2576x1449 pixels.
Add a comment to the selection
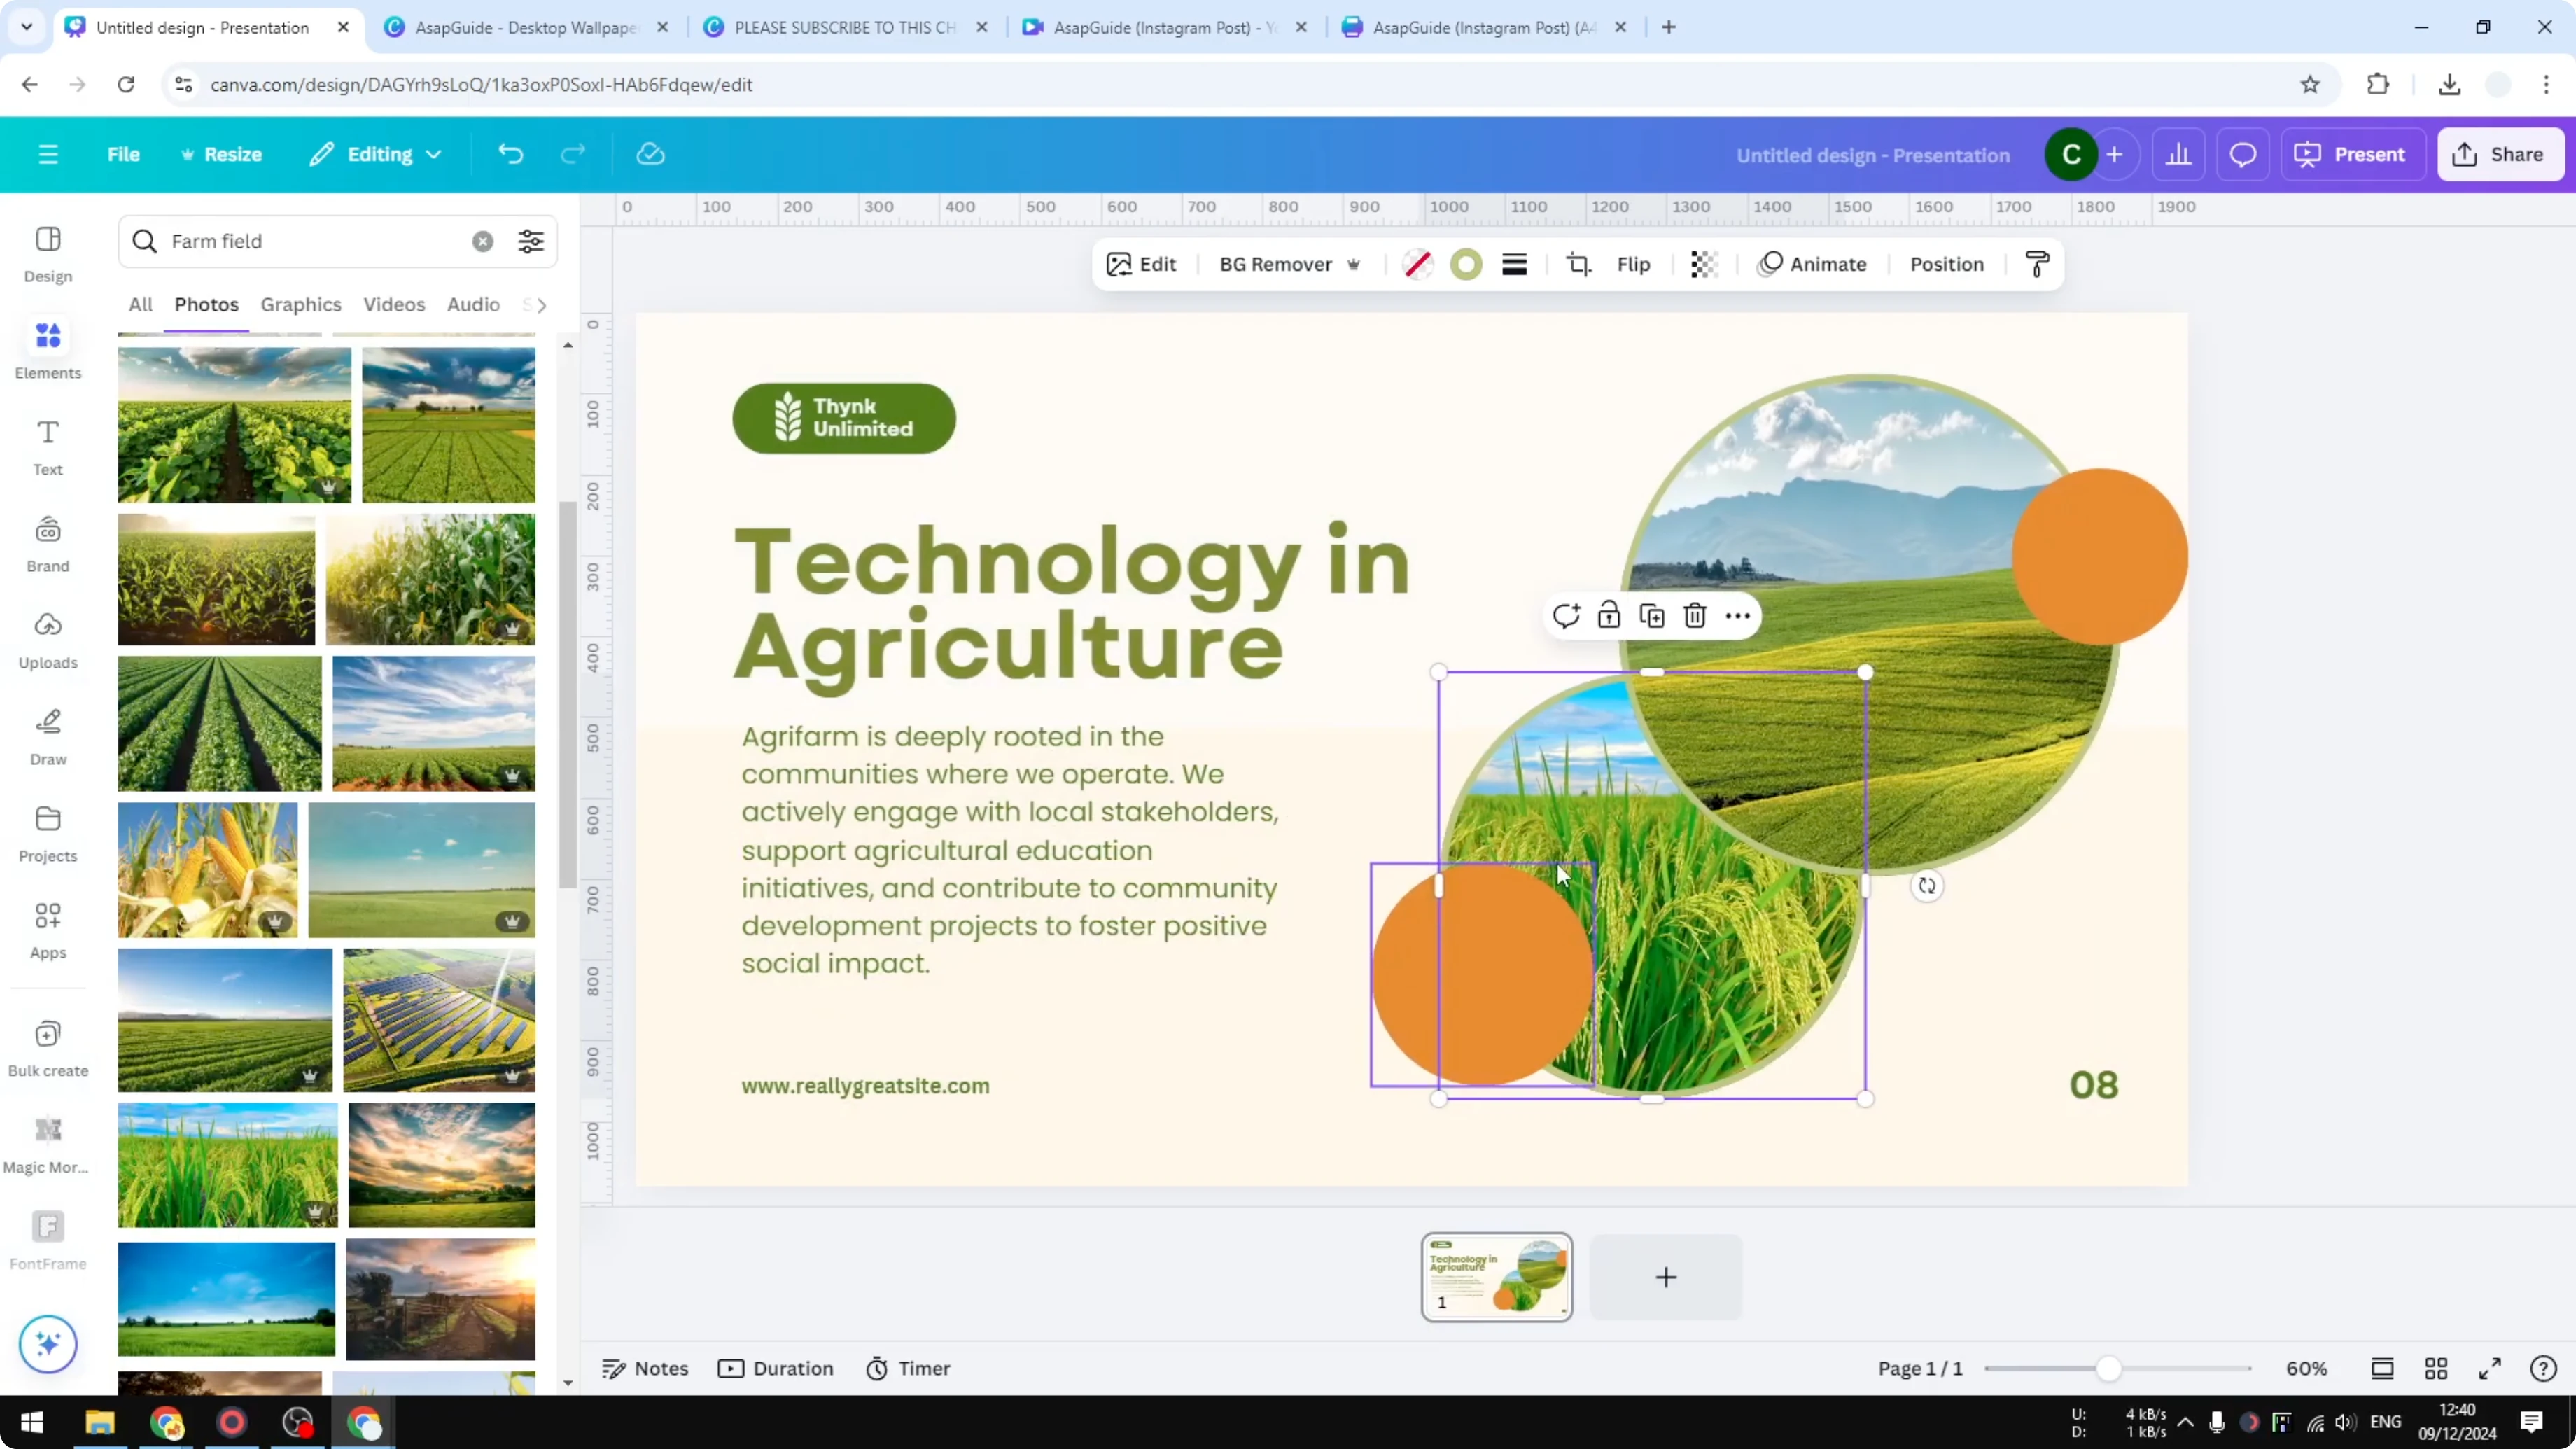point(1567,615)
